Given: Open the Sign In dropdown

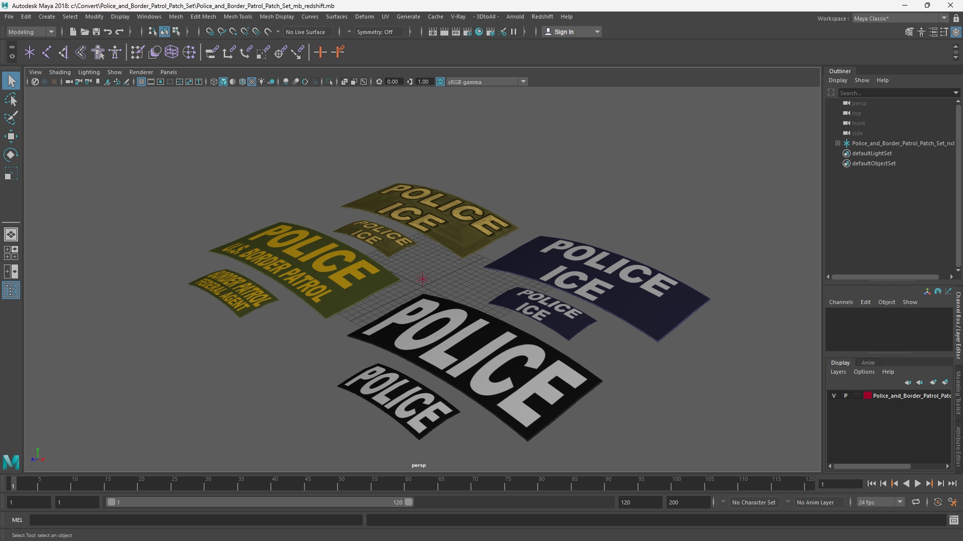Looking at the screenshot, I should [572, 32].
